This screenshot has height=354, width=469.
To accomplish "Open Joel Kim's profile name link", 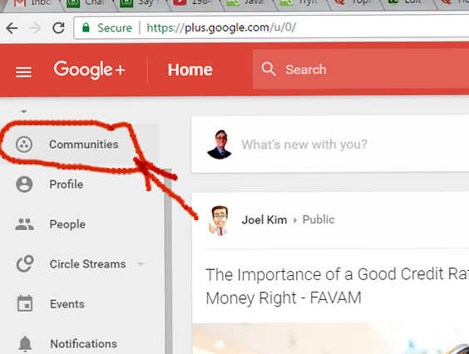I will click(264, 219).
